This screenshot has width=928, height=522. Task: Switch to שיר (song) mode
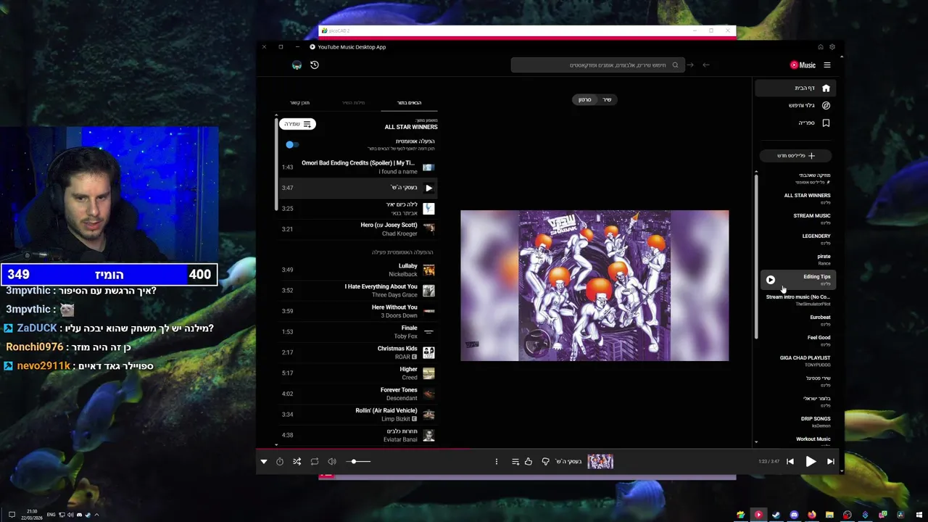tap(607, 99)
